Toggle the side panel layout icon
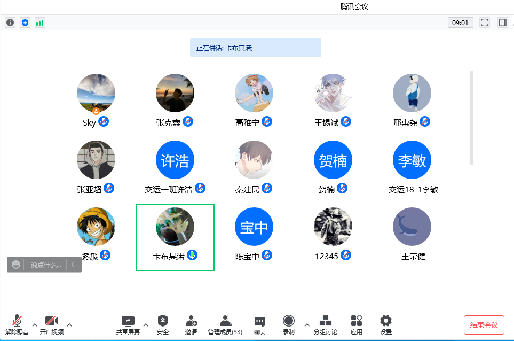 click(502, 22)
